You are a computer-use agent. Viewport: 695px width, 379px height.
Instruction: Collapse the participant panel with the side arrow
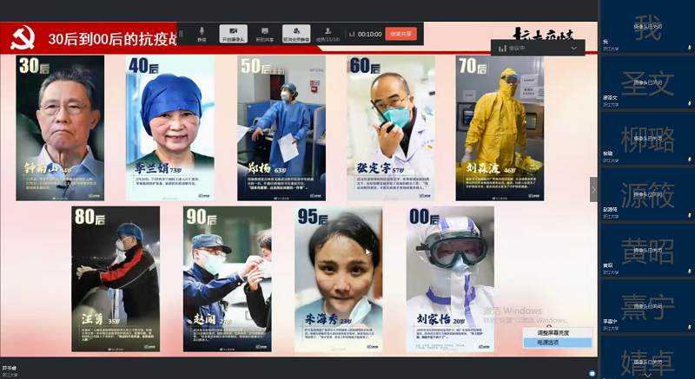[x=594, y=189]
